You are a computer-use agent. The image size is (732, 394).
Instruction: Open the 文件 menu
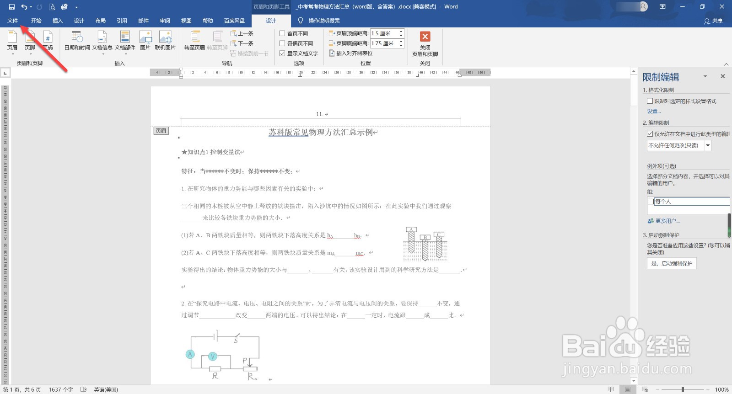coord(12,21)
